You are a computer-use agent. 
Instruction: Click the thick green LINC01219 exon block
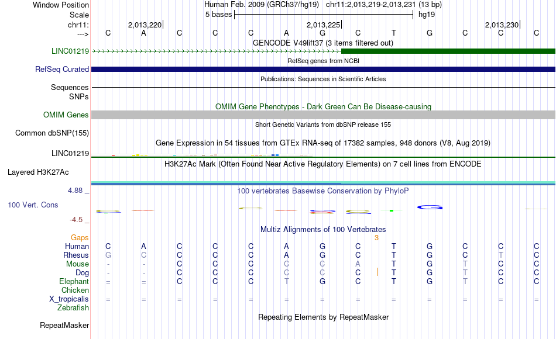tap(448, 51)
